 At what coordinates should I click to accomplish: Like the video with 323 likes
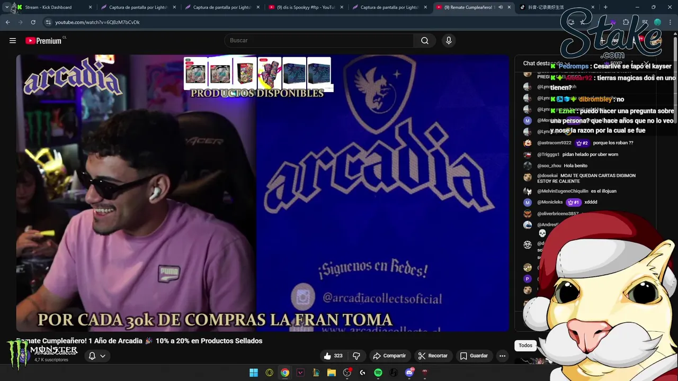pos(333,356)
